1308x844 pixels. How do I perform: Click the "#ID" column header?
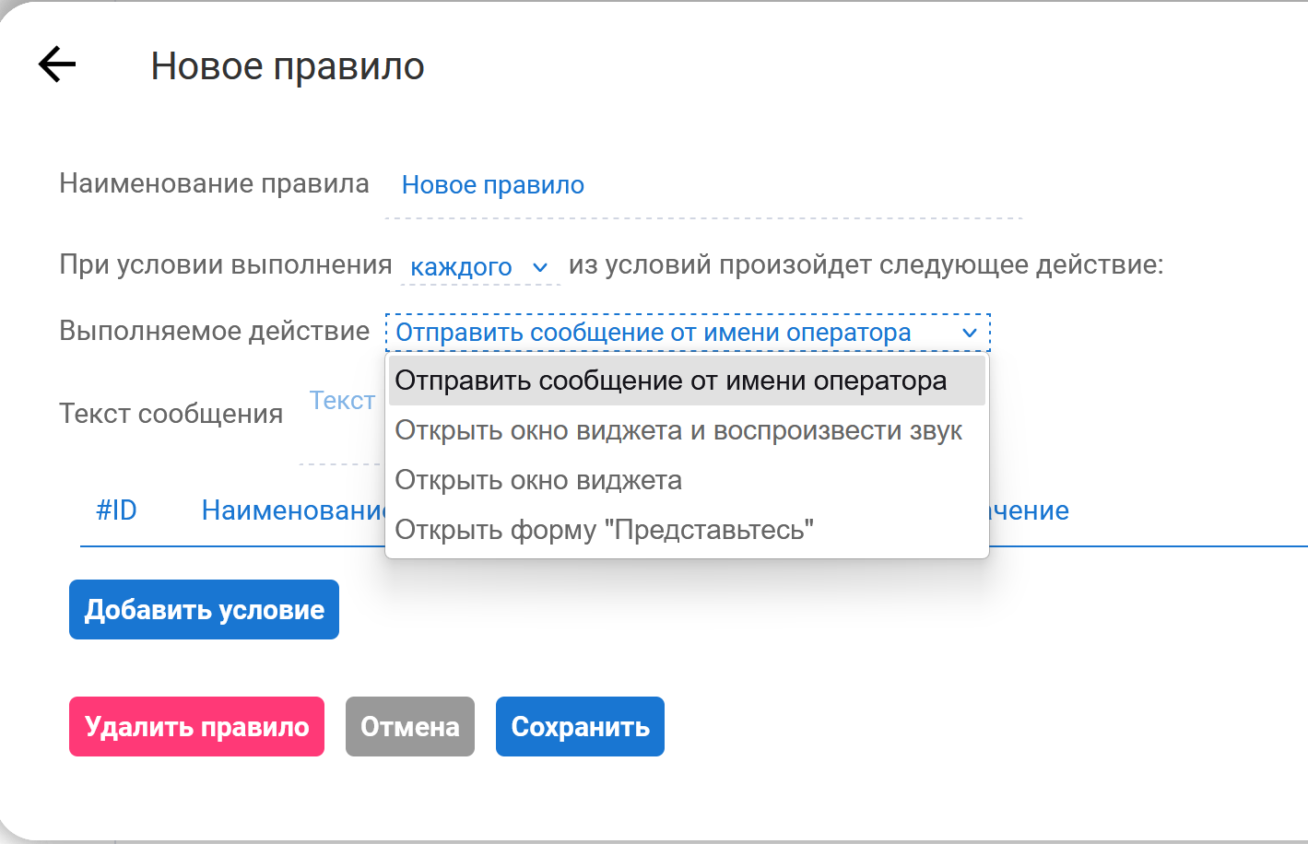[116, 510]
